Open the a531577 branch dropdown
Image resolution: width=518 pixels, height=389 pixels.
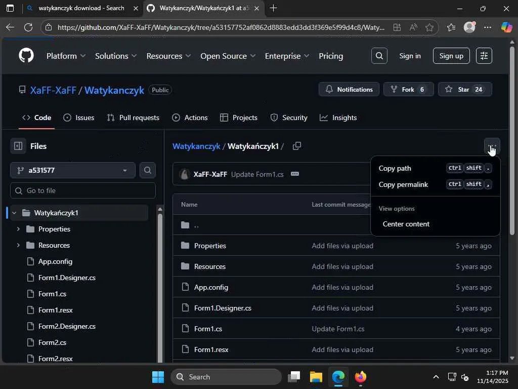(x=73, y=170)
